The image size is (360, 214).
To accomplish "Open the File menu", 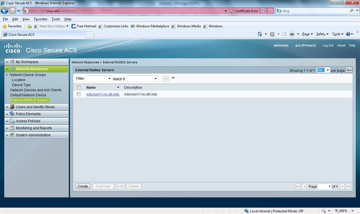I will [x=5, y=19].
